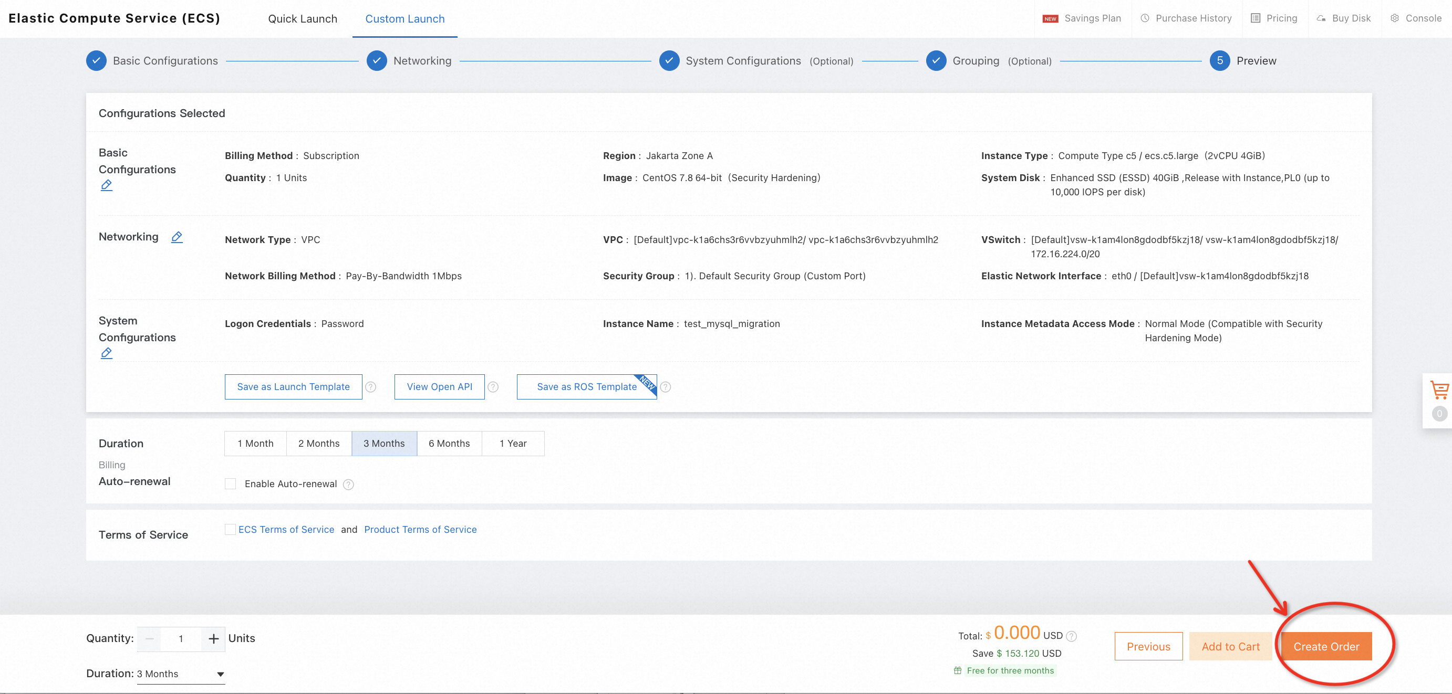The image size is (1452, 694).
Task: Click the NEW badge on Savings Plan
Action: pos(1050,18)
